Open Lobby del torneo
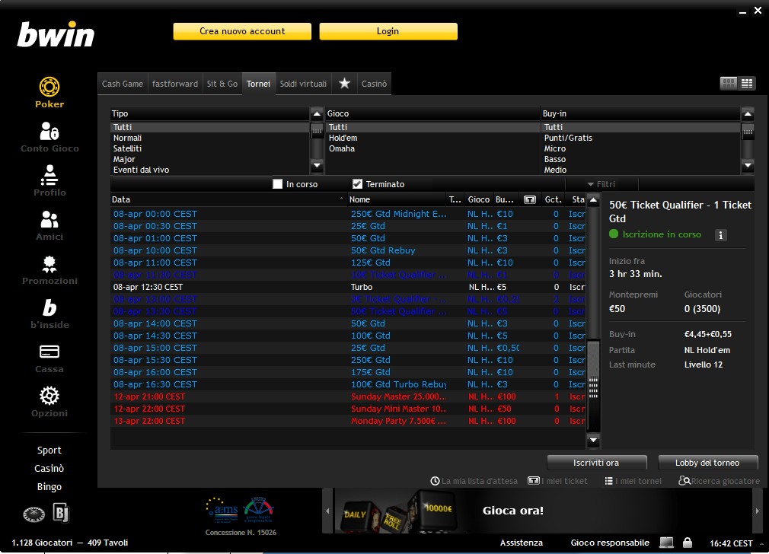The width and height of the screenshot is (769, 554). click(707, 463)
